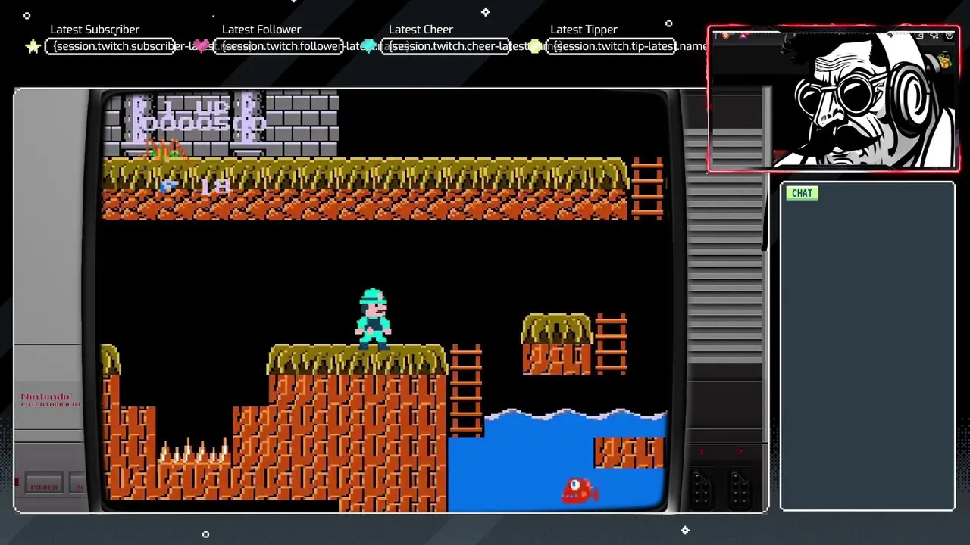Viewport: 970px width, 545px height.
Task: Click the Brave lion icon in webcam overlay
Action: 725,36
